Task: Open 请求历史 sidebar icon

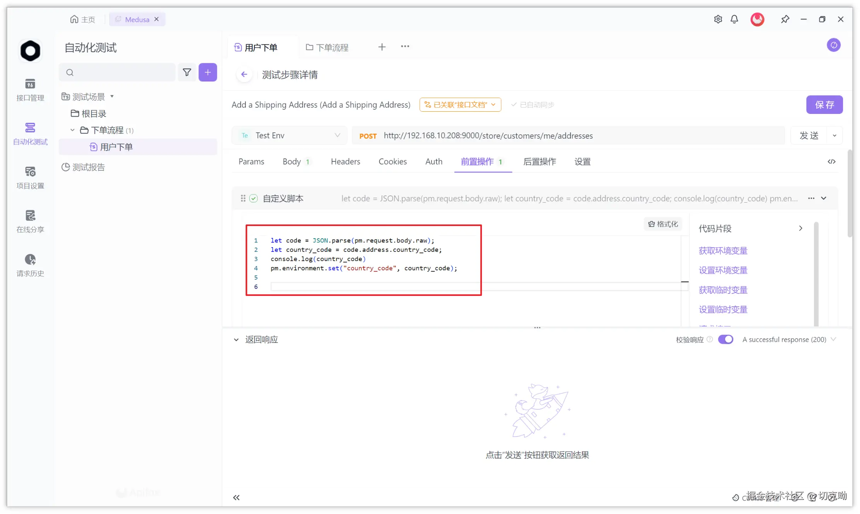Action: (30, 265)
